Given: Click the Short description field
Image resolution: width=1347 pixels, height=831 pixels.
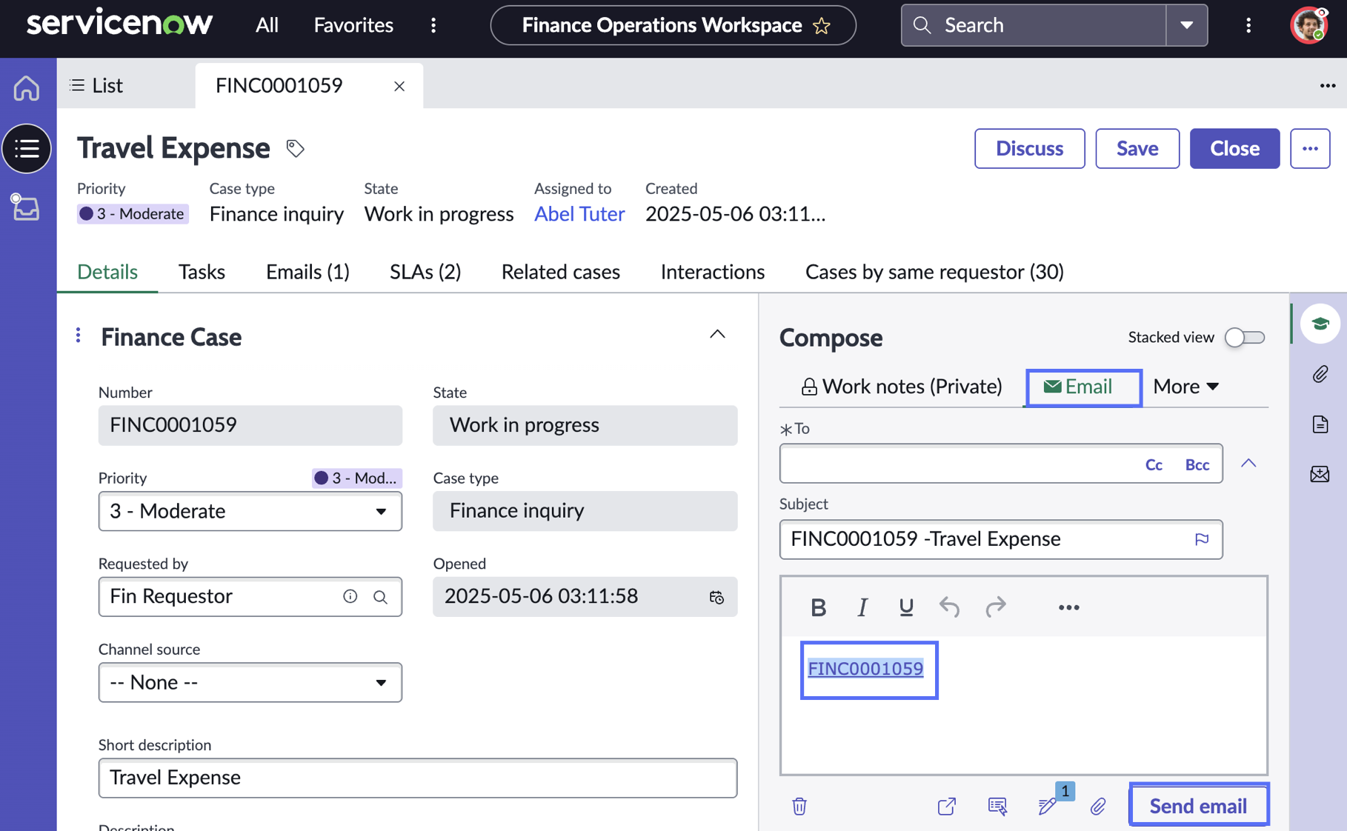Looking at the screenshot, I should pos(418,778).
